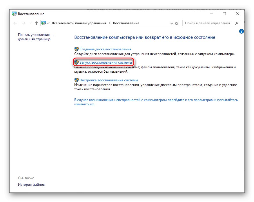
Task: Open the Help question mark icon
Action: point(241,31)
